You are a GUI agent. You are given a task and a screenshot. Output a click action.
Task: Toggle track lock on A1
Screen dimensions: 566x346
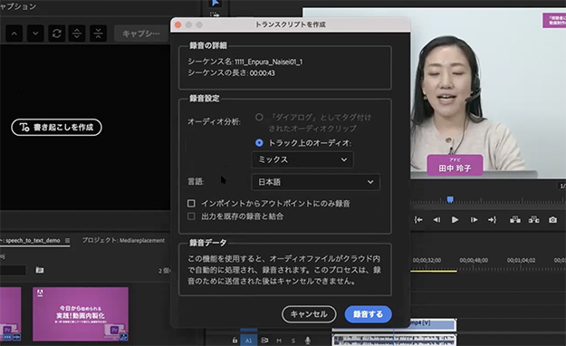tap(235, 341)
